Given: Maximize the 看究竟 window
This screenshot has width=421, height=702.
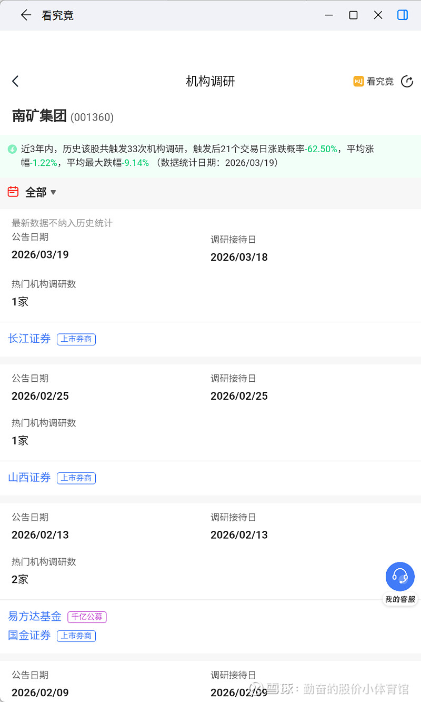Looking at the screenshot, I should (354, 15).
